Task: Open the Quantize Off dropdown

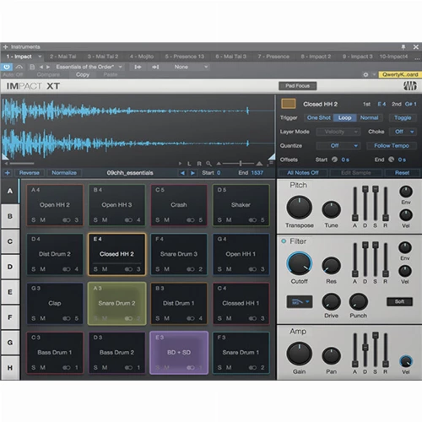Action: click(338, 146)
